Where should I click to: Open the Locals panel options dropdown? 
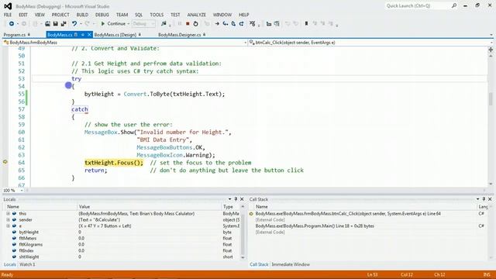[x=229, y=199]
